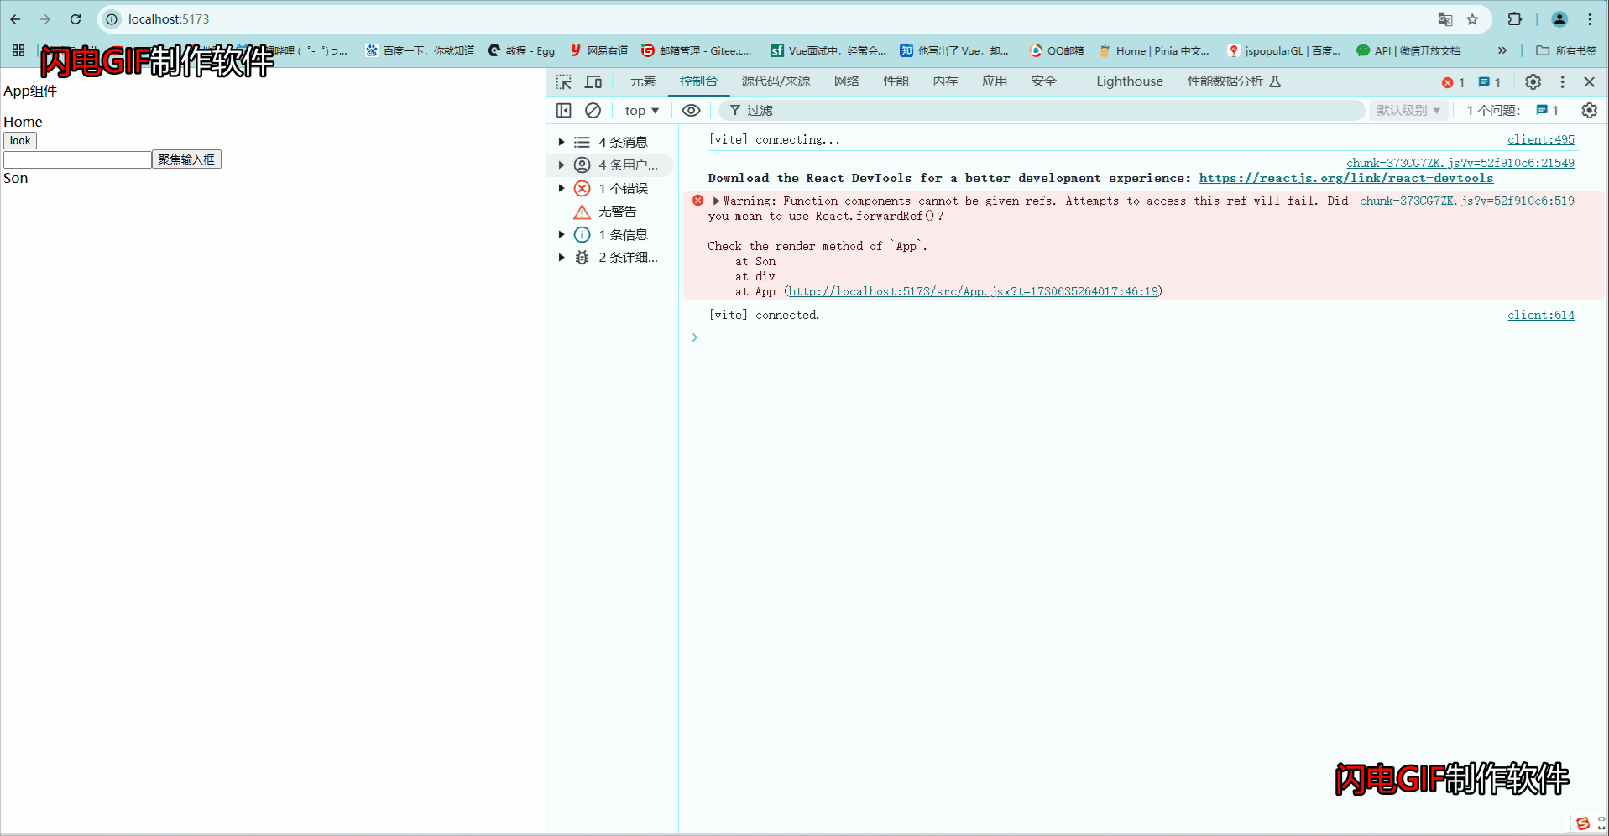This screenshot has height=836, width=1609.
Task: Close the DevTools panel
Action: (x=1590, y=81)
